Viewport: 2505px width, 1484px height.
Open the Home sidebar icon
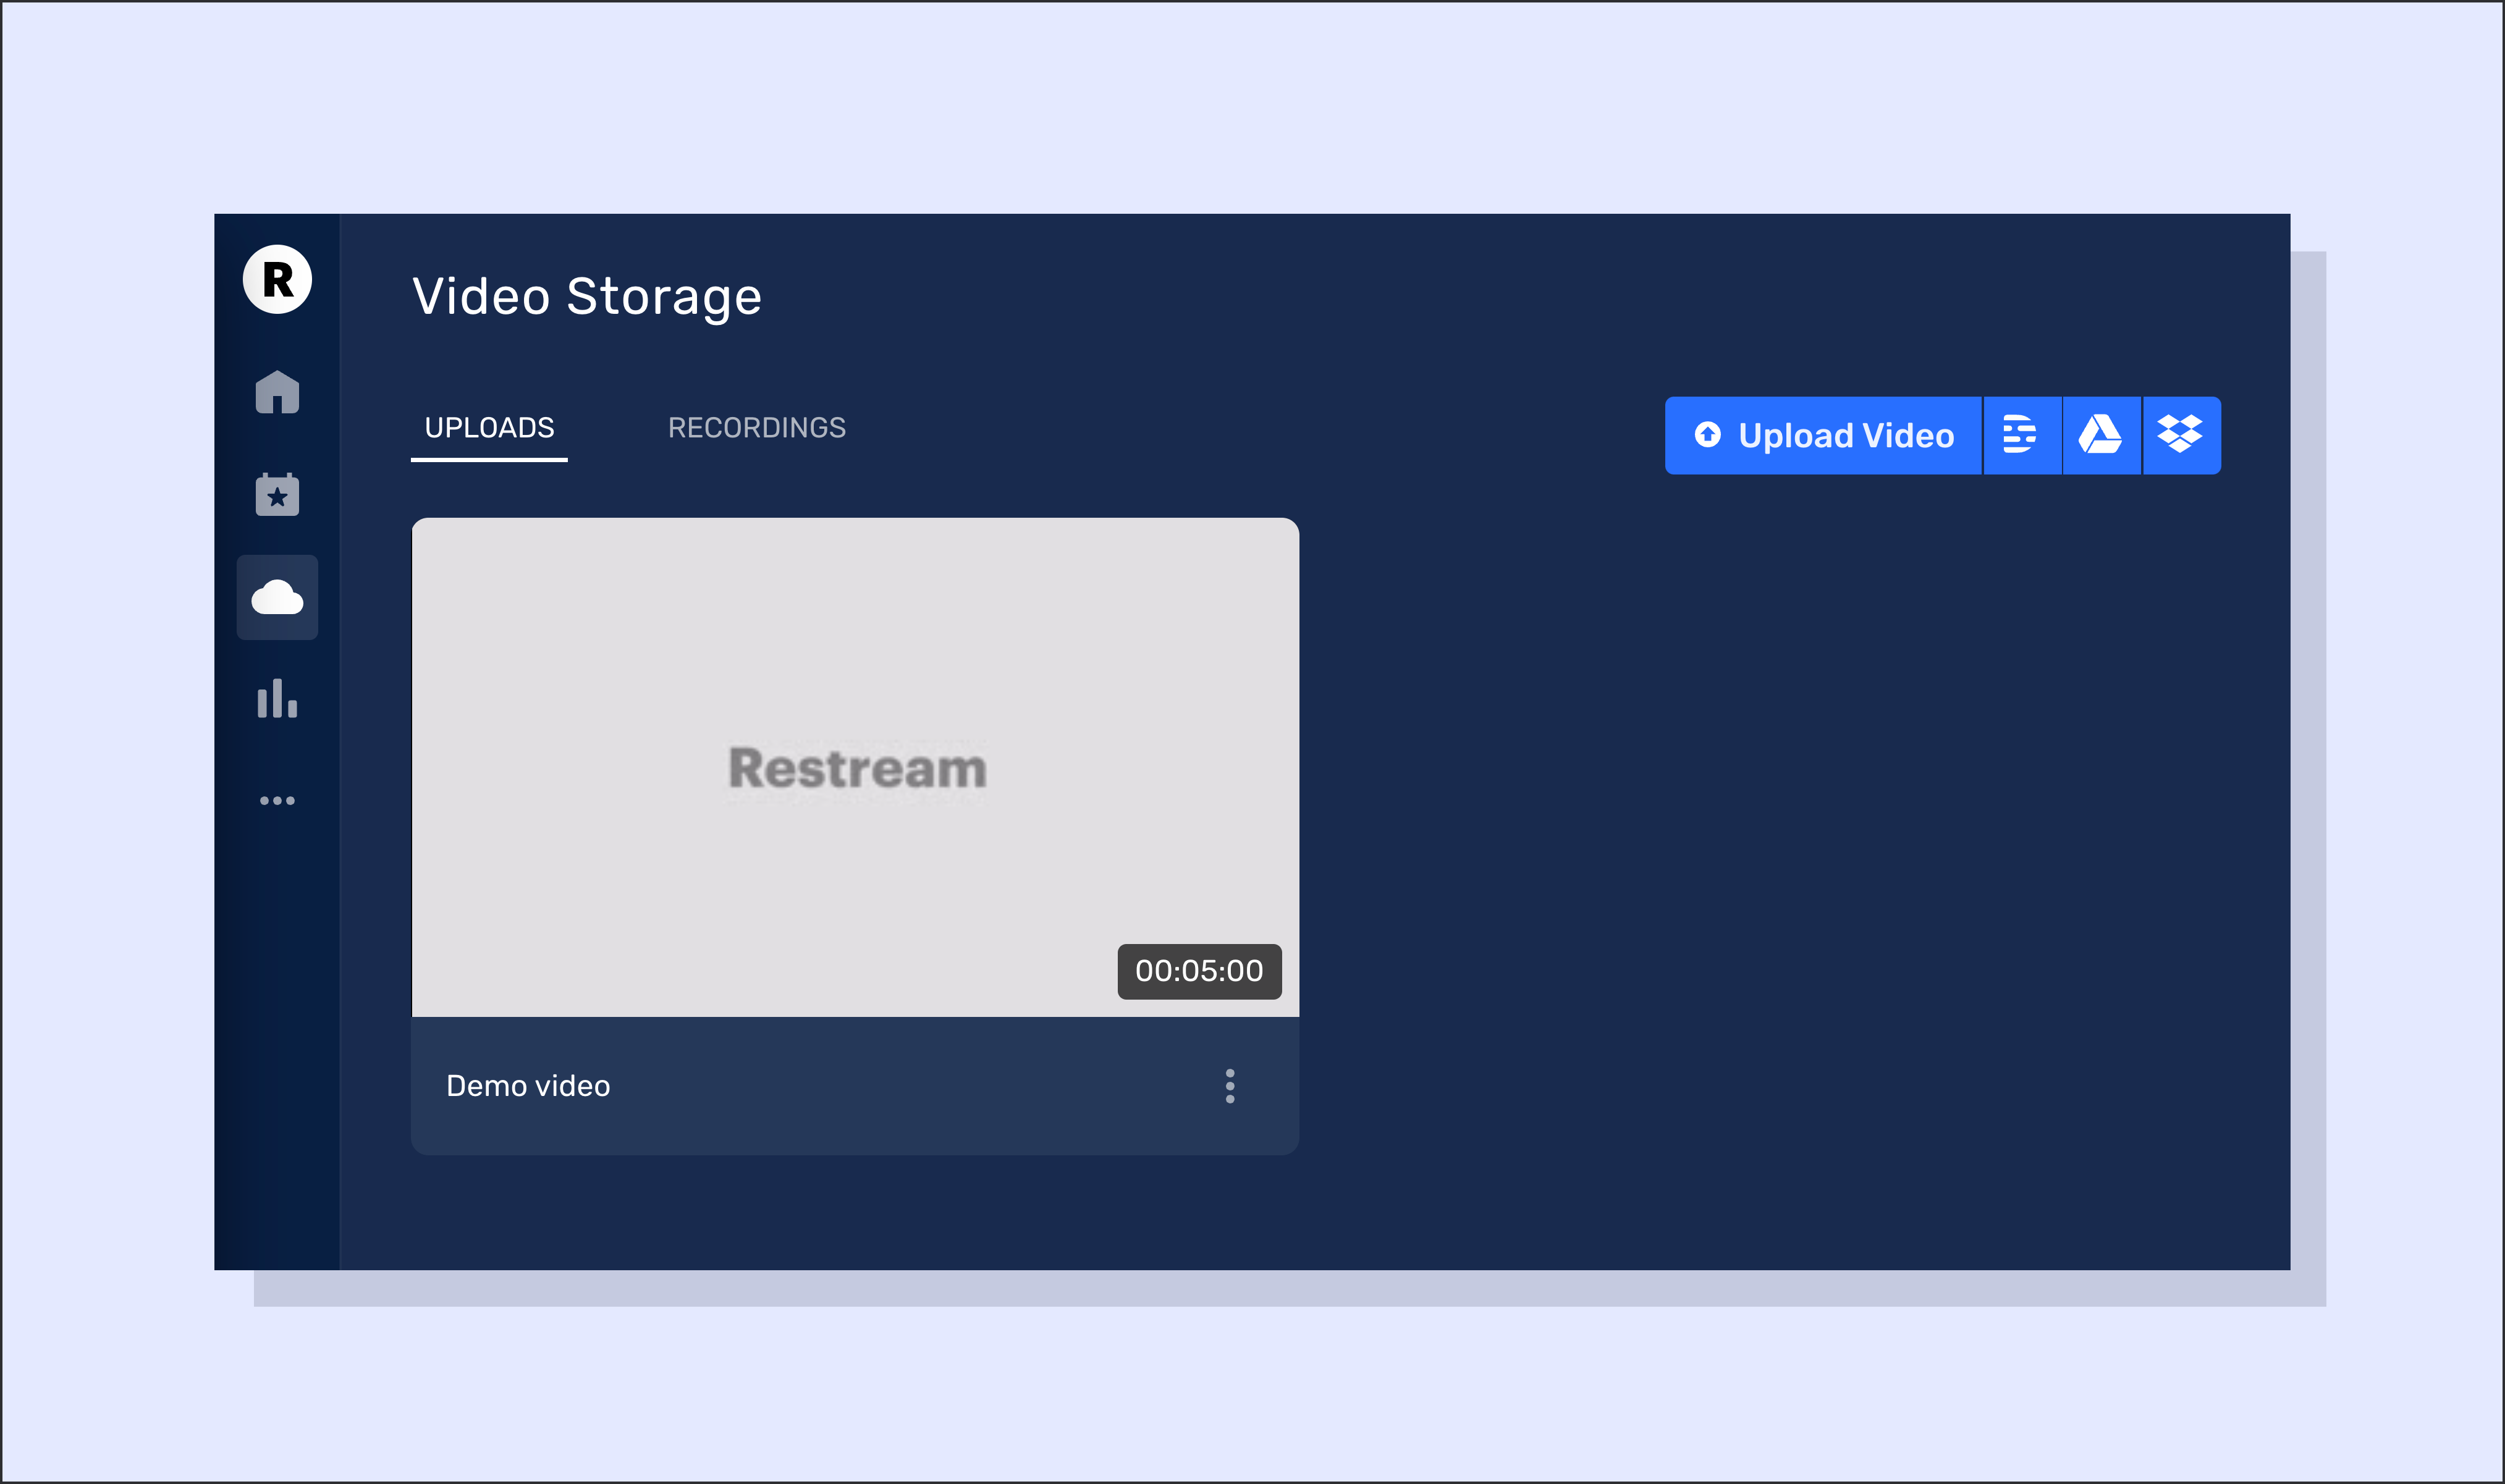pyautogui.click(x=277, y=392)
